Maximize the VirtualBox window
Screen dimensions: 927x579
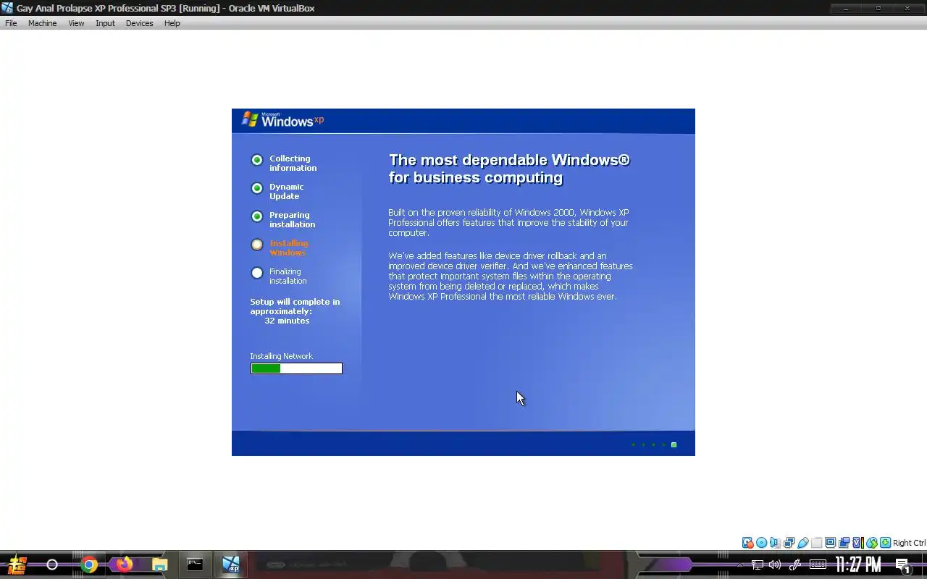tap(878, 8)
